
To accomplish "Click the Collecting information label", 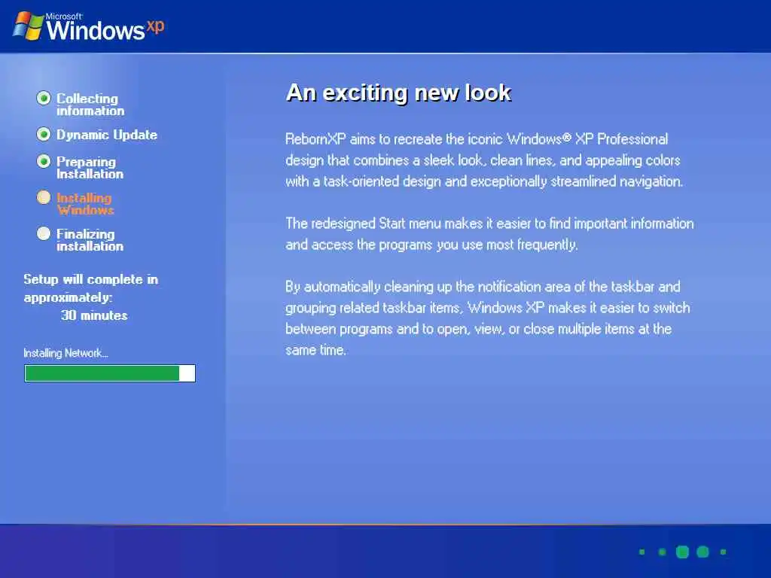I will 90,105.
